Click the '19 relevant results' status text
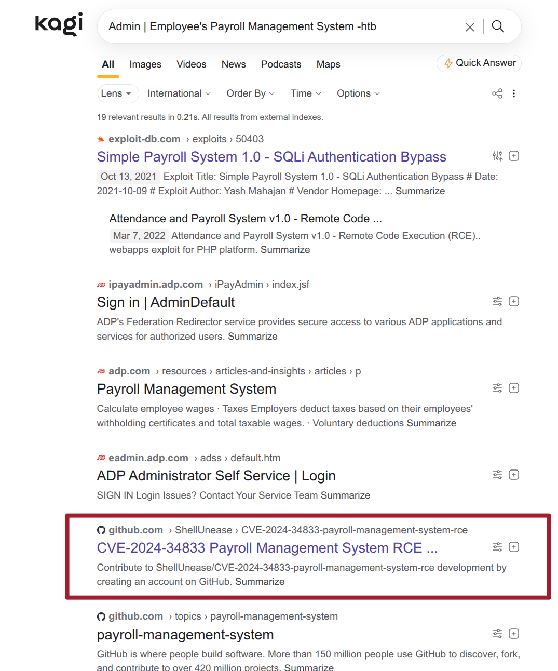Screen dimensions: 558x671 210,117
